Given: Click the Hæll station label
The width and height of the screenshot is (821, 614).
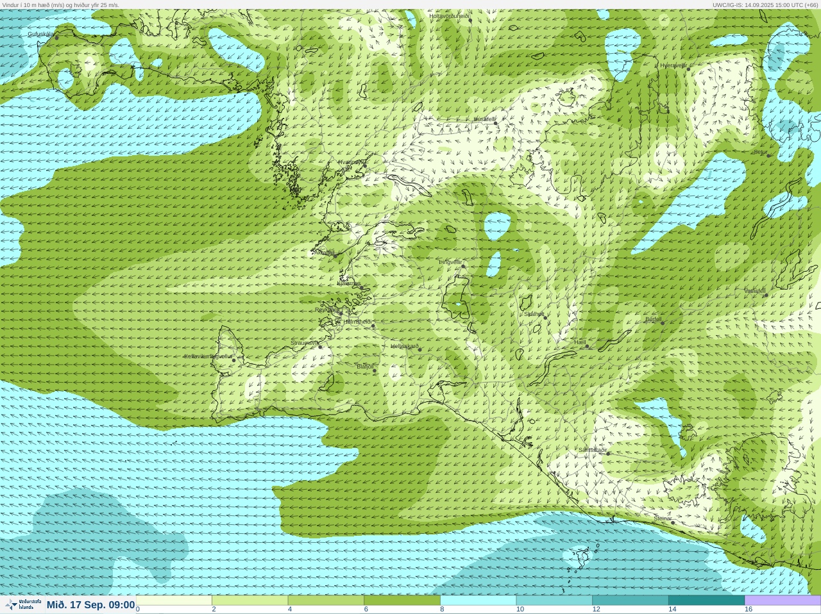Looking at the screenshot, I should click(580, 342).
